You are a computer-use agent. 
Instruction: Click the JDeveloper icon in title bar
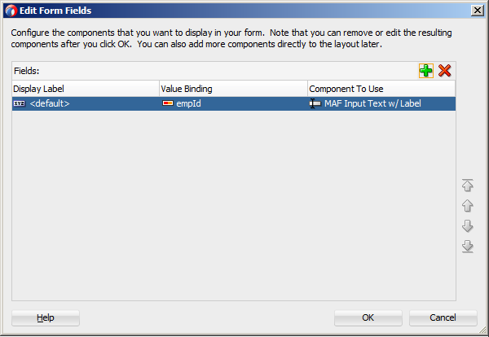[11, 11]
